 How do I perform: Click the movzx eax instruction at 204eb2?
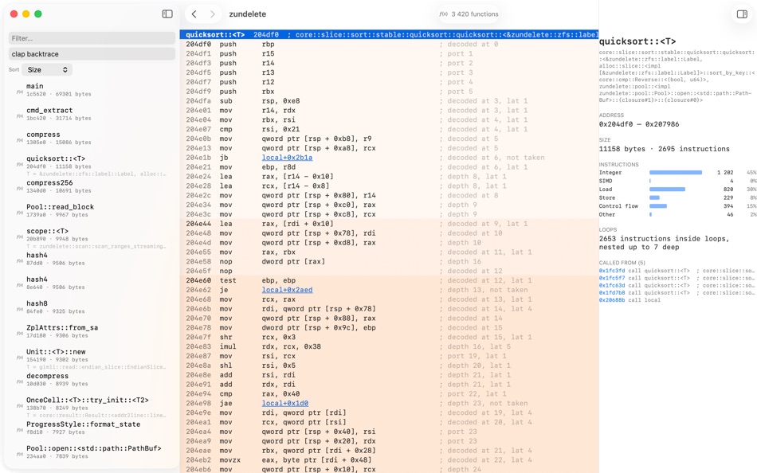[389, 460]
